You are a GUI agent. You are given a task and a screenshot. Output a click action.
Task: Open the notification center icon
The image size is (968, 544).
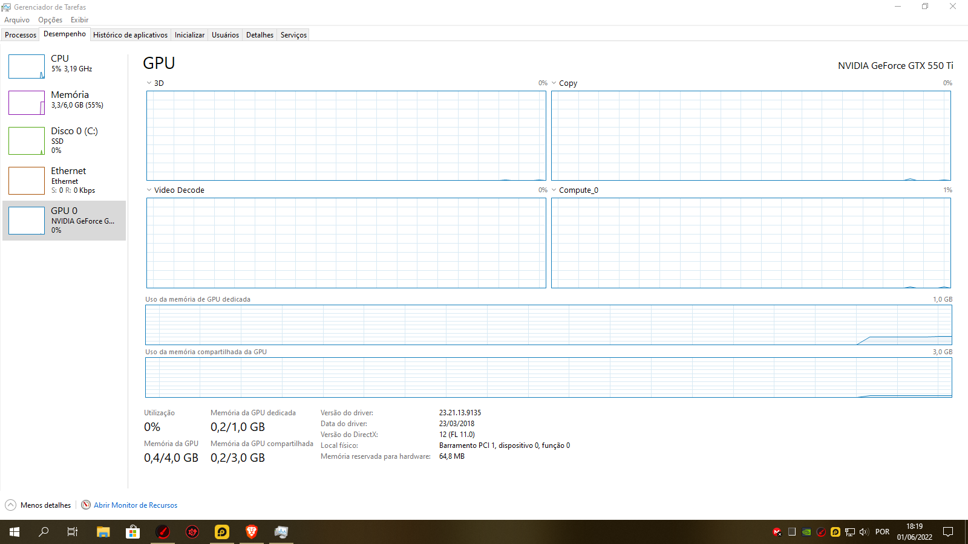948,532
